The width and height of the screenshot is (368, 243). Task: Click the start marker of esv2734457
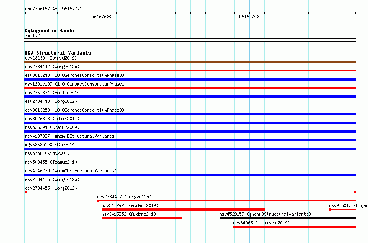(x=98, y=201)
